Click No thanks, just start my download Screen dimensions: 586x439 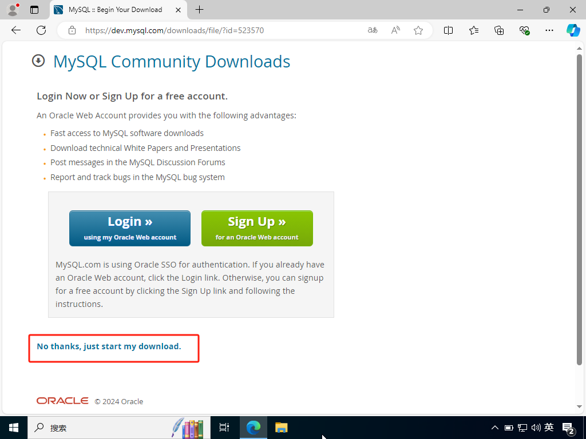[109, 346]
